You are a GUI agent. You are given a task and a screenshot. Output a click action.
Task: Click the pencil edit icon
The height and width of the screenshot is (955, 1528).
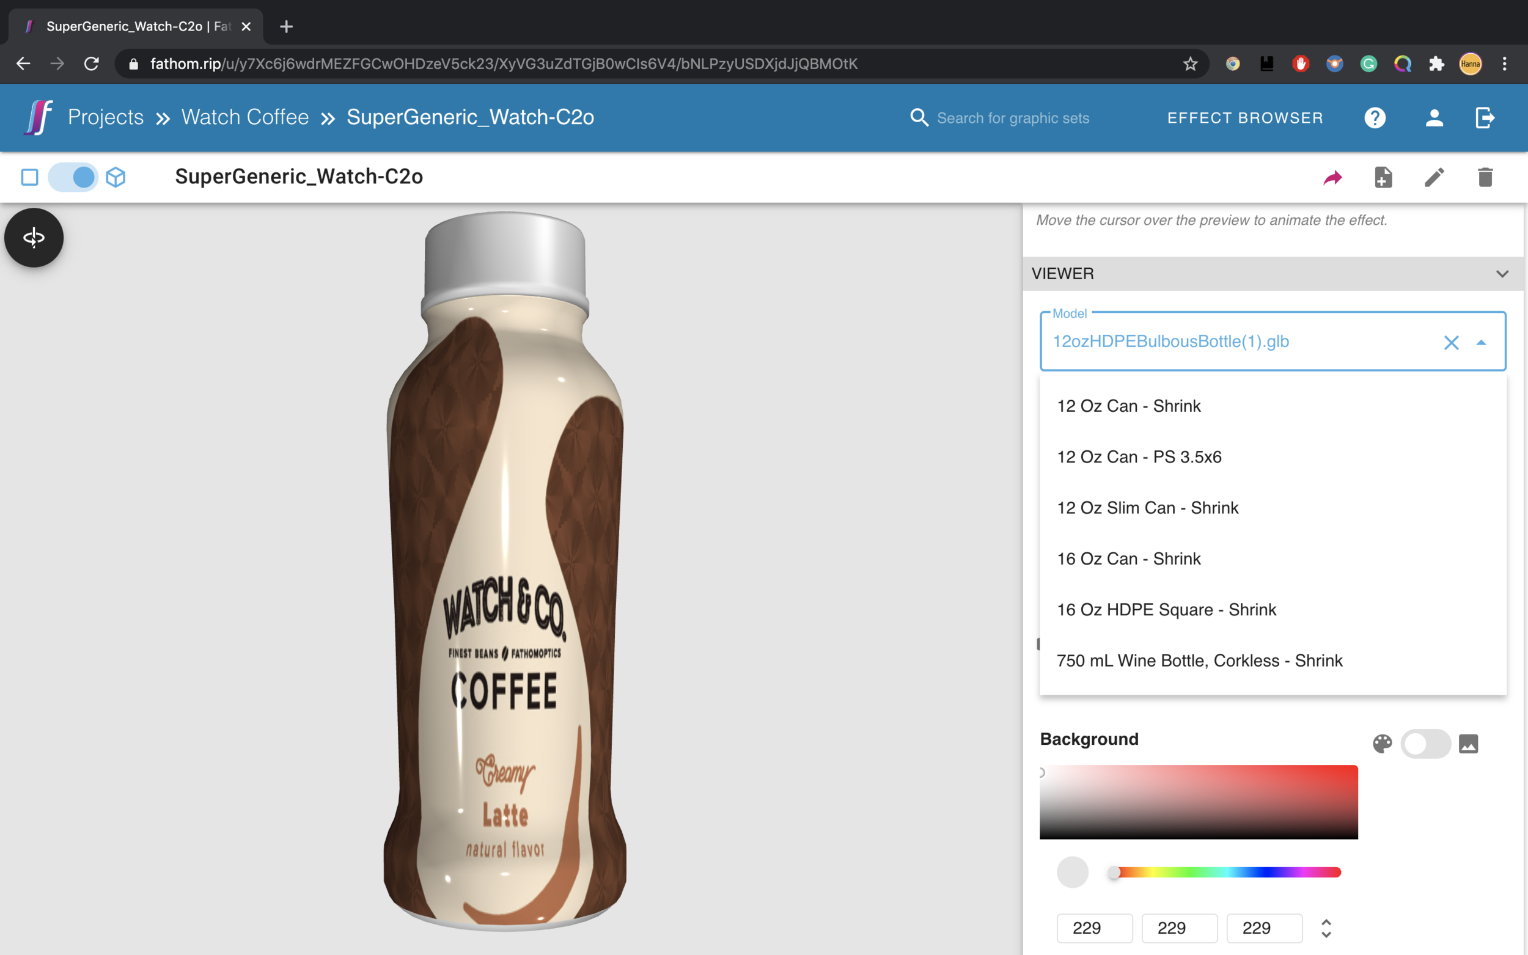[x=1434, y=177]
